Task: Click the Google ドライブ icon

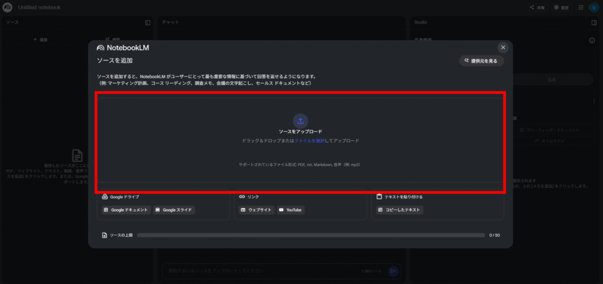Action: click(105, 197)
